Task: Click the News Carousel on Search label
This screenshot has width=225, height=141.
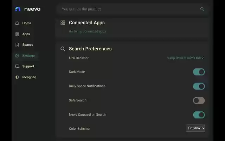Action: click(x=88, y=115)
